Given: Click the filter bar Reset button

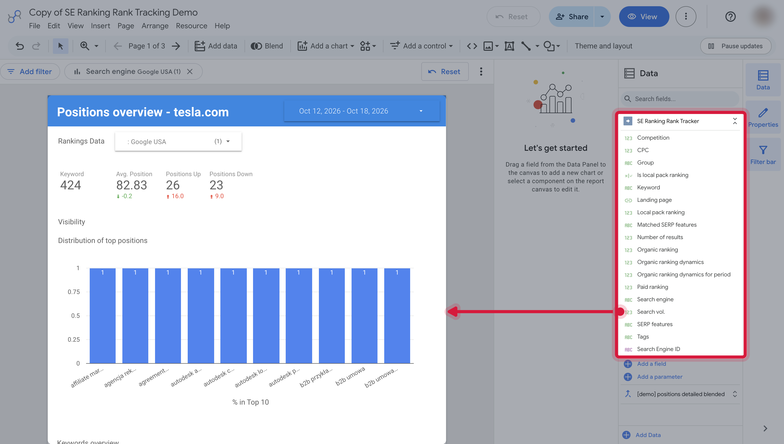Looking at the screenshot, I should pyautogui.click(x=445, y=72).
